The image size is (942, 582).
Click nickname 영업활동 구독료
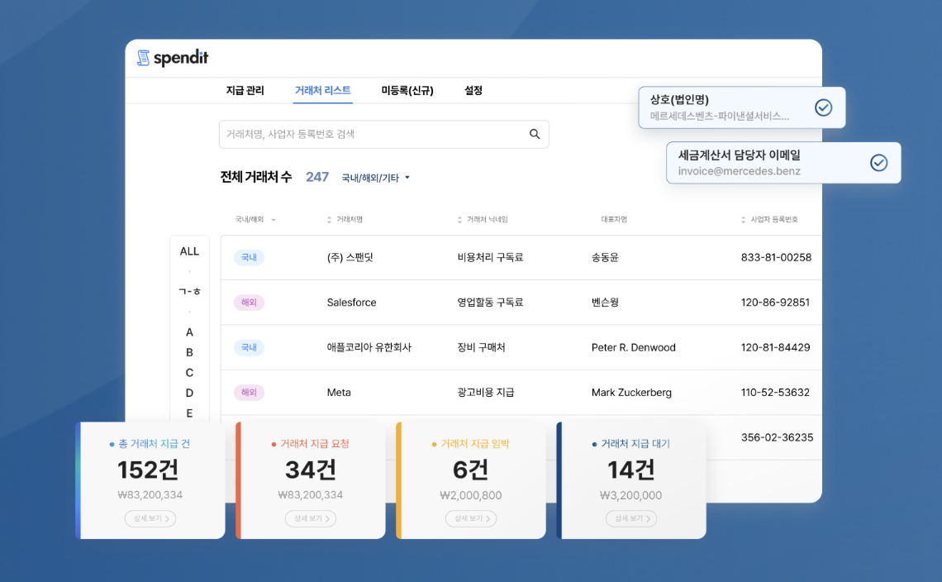click(x=490, y=303)
